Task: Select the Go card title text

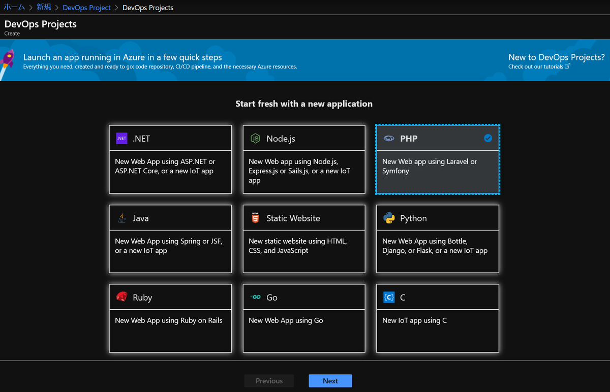Action: coord(272,298)
